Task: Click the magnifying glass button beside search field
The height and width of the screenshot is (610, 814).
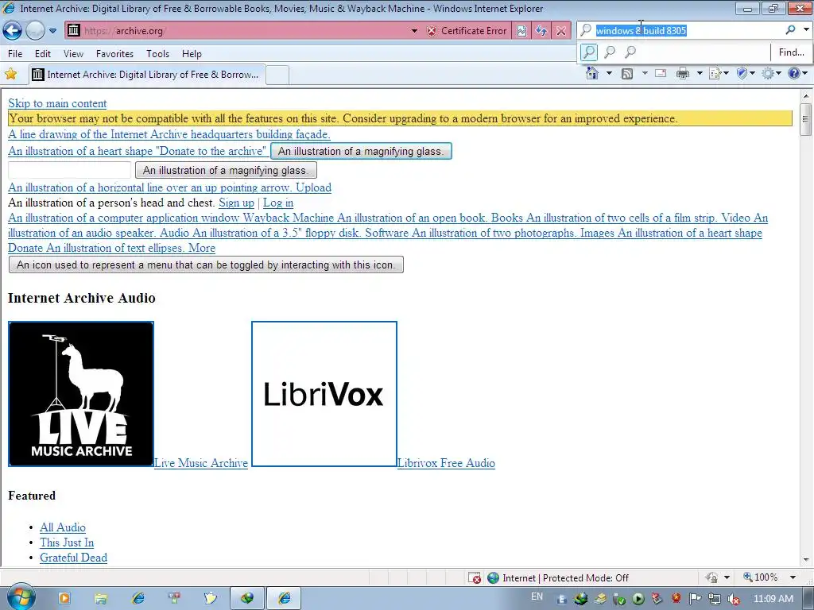Action: (x=226, y=170)
